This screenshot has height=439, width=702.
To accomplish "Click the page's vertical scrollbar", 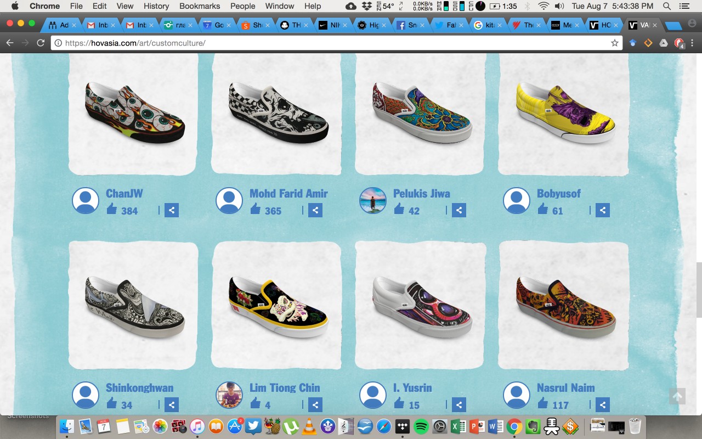I will [699, 290].
